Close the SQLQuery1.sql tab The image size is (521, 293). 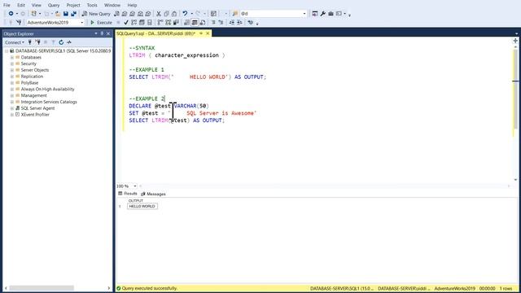pos(208,33)
